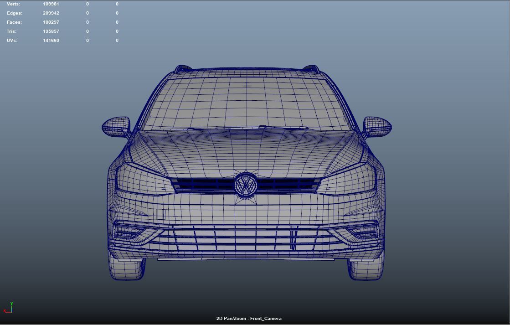
Task: Click the UVs label in the heads-up display
Action: tap(12, 41)
